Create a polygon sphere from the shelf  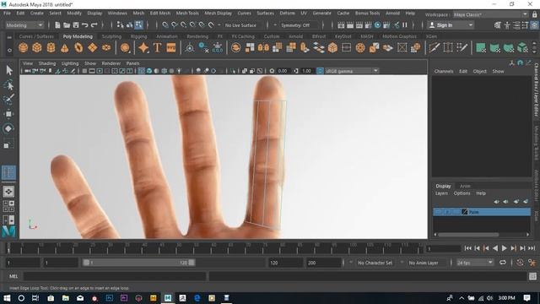[x=23, y=47]
